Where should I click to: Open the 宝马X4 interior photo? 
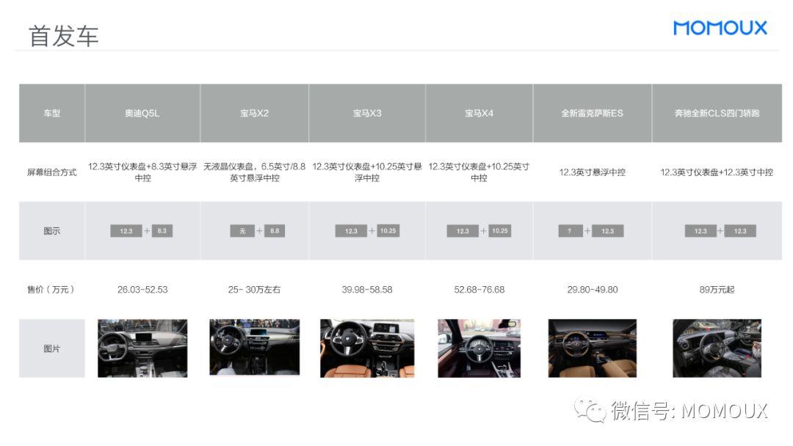(x=479, y=348)
